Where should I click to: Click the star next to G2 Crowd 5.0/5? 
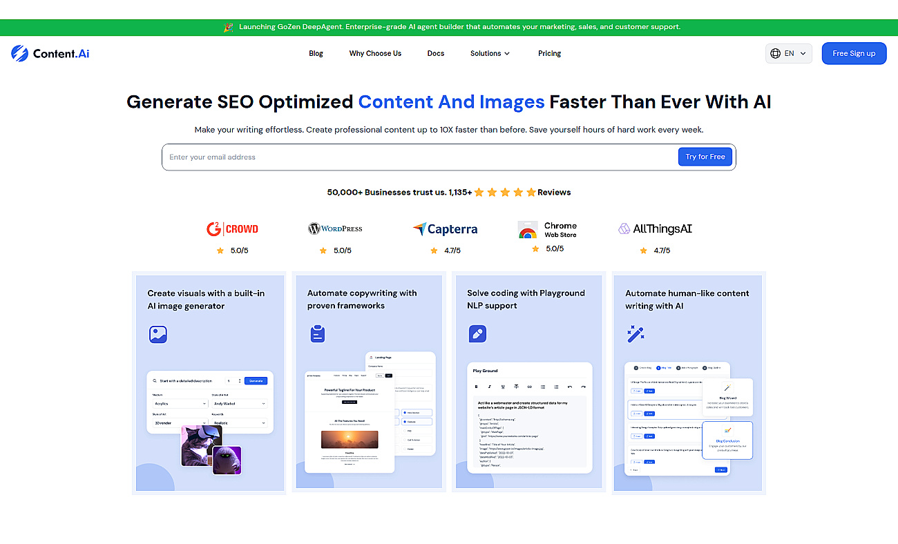pos(220,251)
